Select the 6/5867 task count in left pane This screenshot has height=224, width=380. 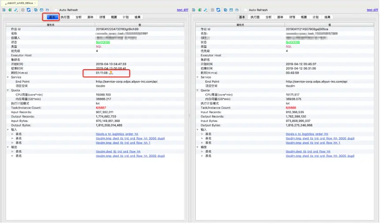coord(101,108)
